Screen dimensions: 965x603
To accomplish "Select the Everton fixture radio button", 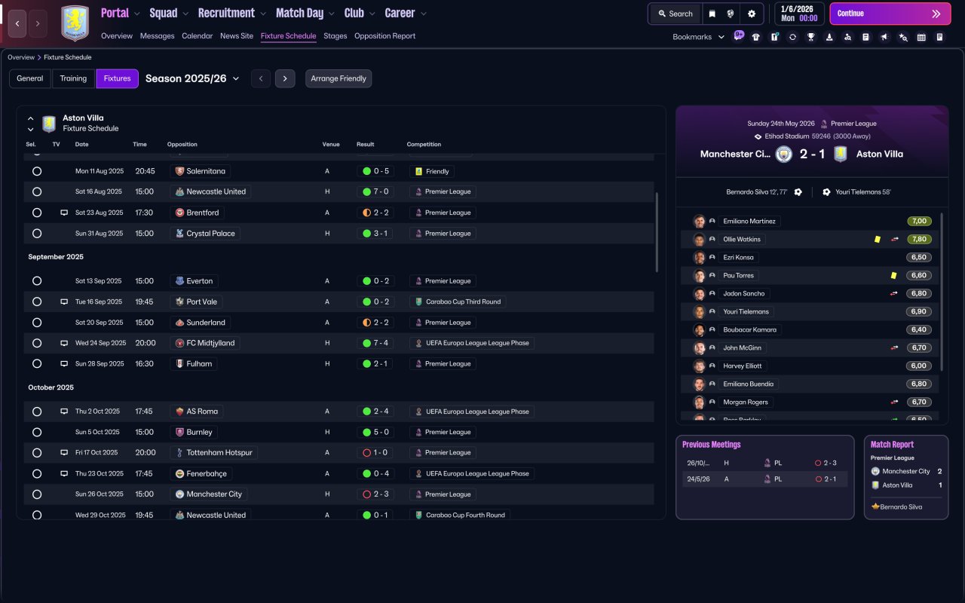I will [37, 281].
